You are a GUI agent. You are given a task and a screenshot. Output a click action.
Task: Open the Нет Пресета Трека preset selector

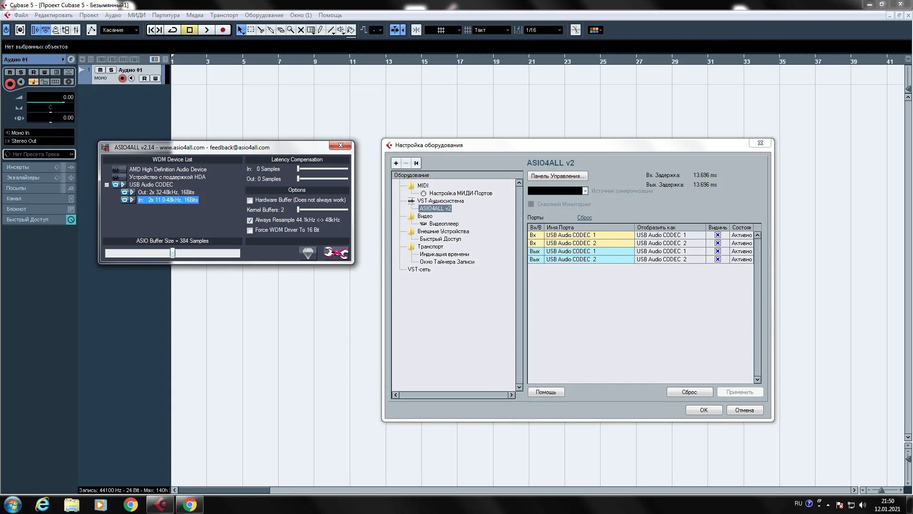[x=39, y=154]
